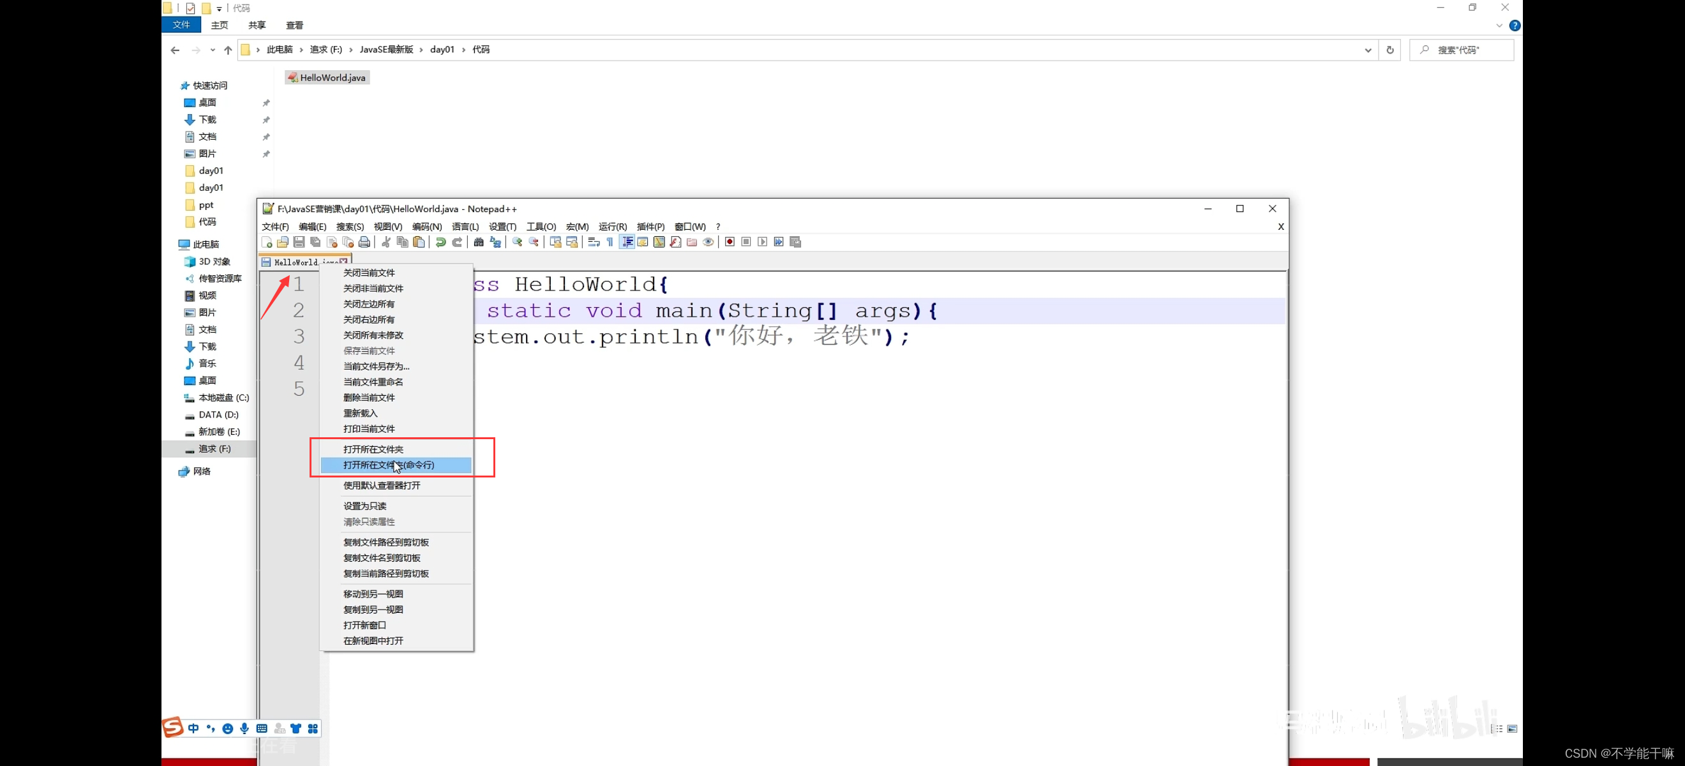Switch to the 查看 ribbon tab
Screen dimensions: 1685x766
click(295, 25)
